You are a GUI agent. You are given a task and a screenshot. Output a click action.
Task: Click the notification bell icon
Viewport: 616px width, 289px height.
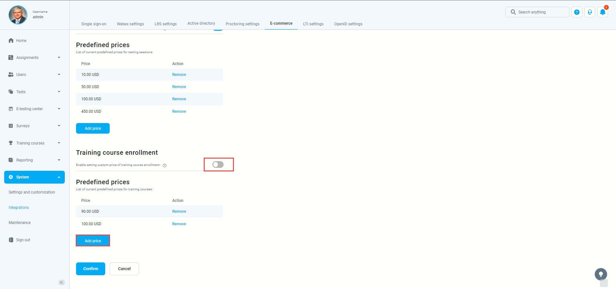click(603, 12)
